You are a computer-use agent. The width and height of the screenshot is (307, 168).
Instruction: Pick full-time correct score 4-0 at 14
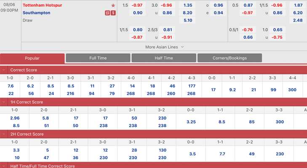pos(132,86)
